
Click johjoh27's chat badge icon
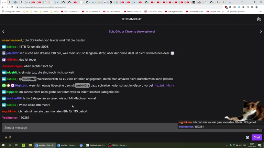(x=4, y=53)
